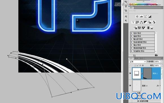Hide the selected 形状 2 shape layer
The height and width of the screenshot is (103, 164).
[130, 73]
